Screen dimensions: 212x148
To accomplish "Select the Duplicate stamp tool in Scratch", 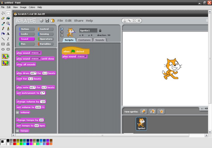I will (x=125, y=21).
